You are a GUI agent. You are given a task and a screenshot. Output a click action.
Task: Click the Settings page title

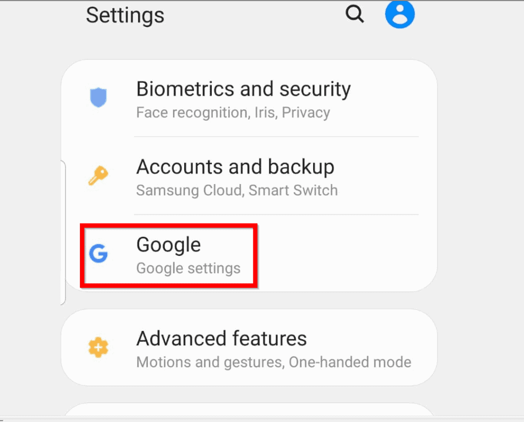click(125, 15)
